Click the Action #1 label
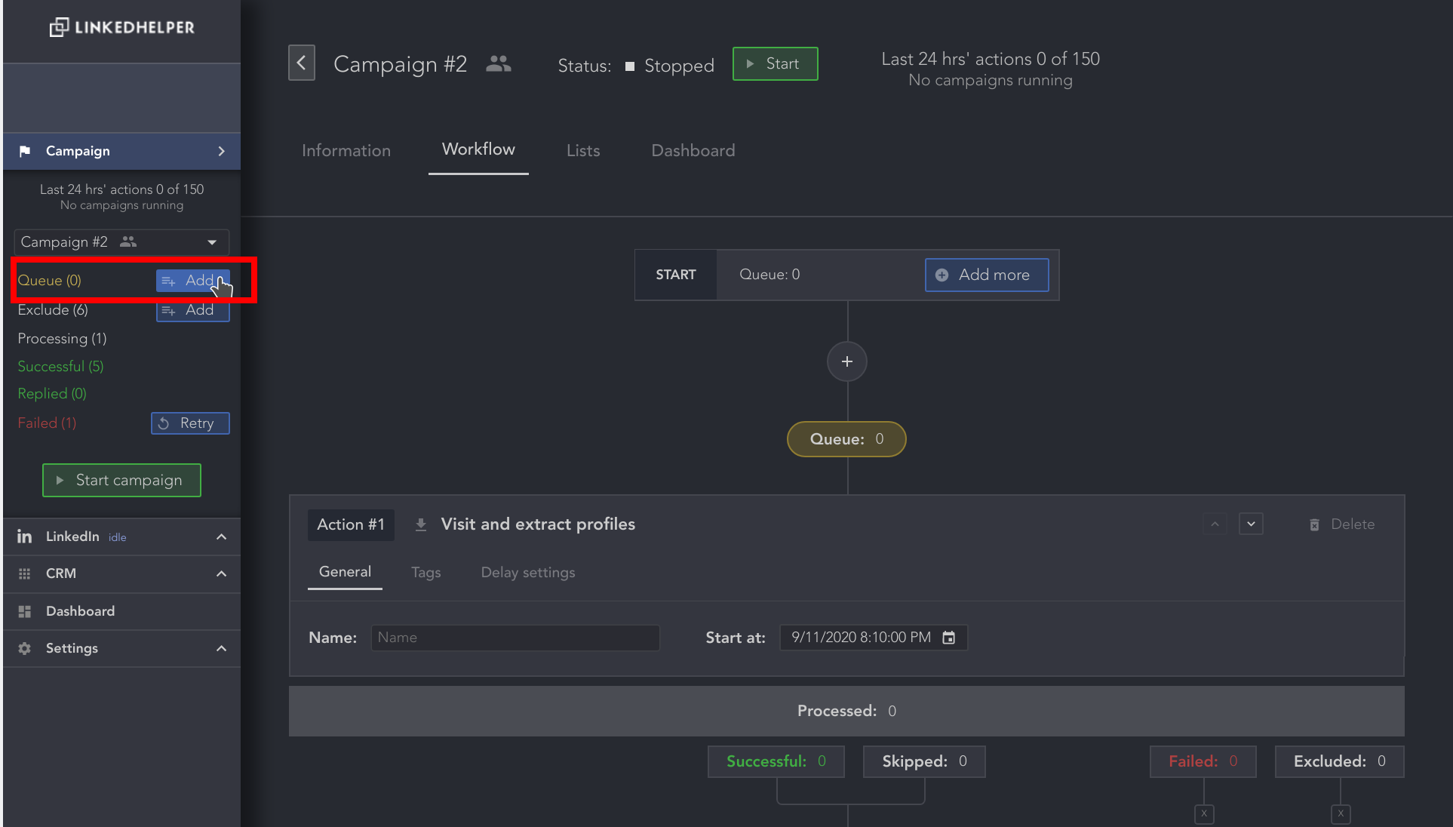Viewport: 1453px width, 827px height. tap(351, 524)
